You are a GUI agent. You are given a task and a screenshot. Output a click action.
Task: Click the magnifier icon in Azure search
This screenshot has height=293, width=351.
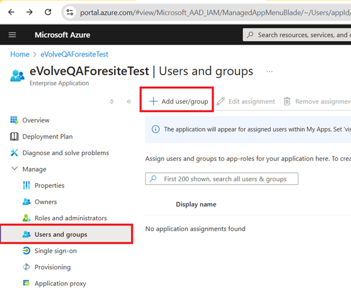click(250, 35)
